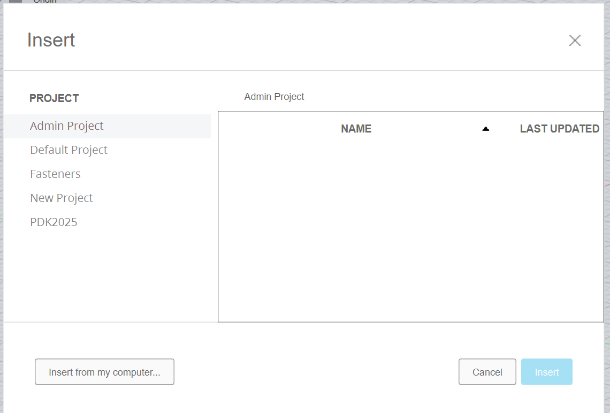Click Insert from my computer button
The image size is (610, 413).
point(104,372)
